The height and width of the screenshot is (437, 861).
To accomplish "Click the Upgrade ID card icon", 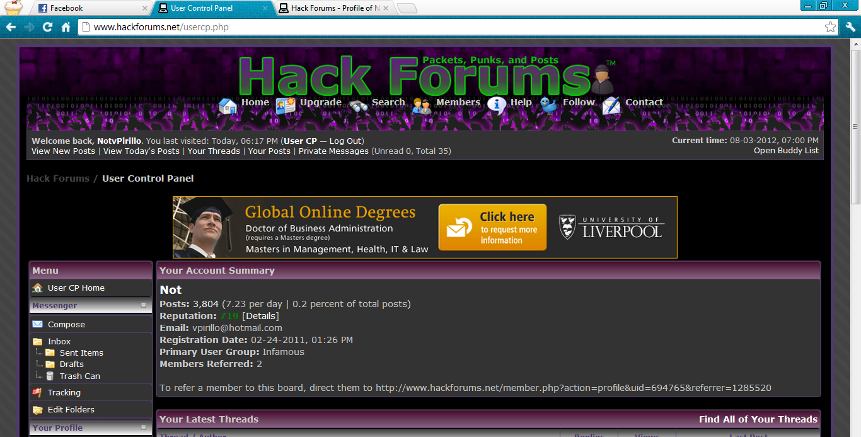I will [286, 105].
